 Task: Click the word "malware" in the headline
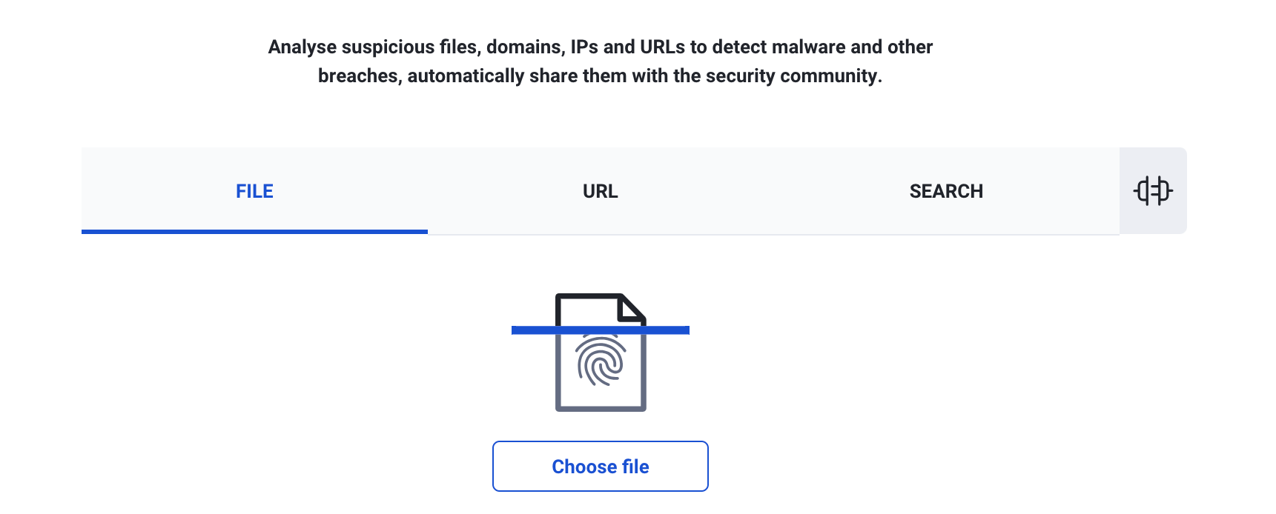(808, 47)
